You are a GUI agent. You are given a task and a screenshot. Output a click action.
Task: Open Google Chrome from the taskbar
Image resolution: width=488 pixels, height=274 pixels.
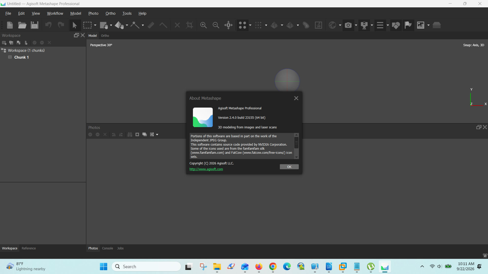click(273, 267)
